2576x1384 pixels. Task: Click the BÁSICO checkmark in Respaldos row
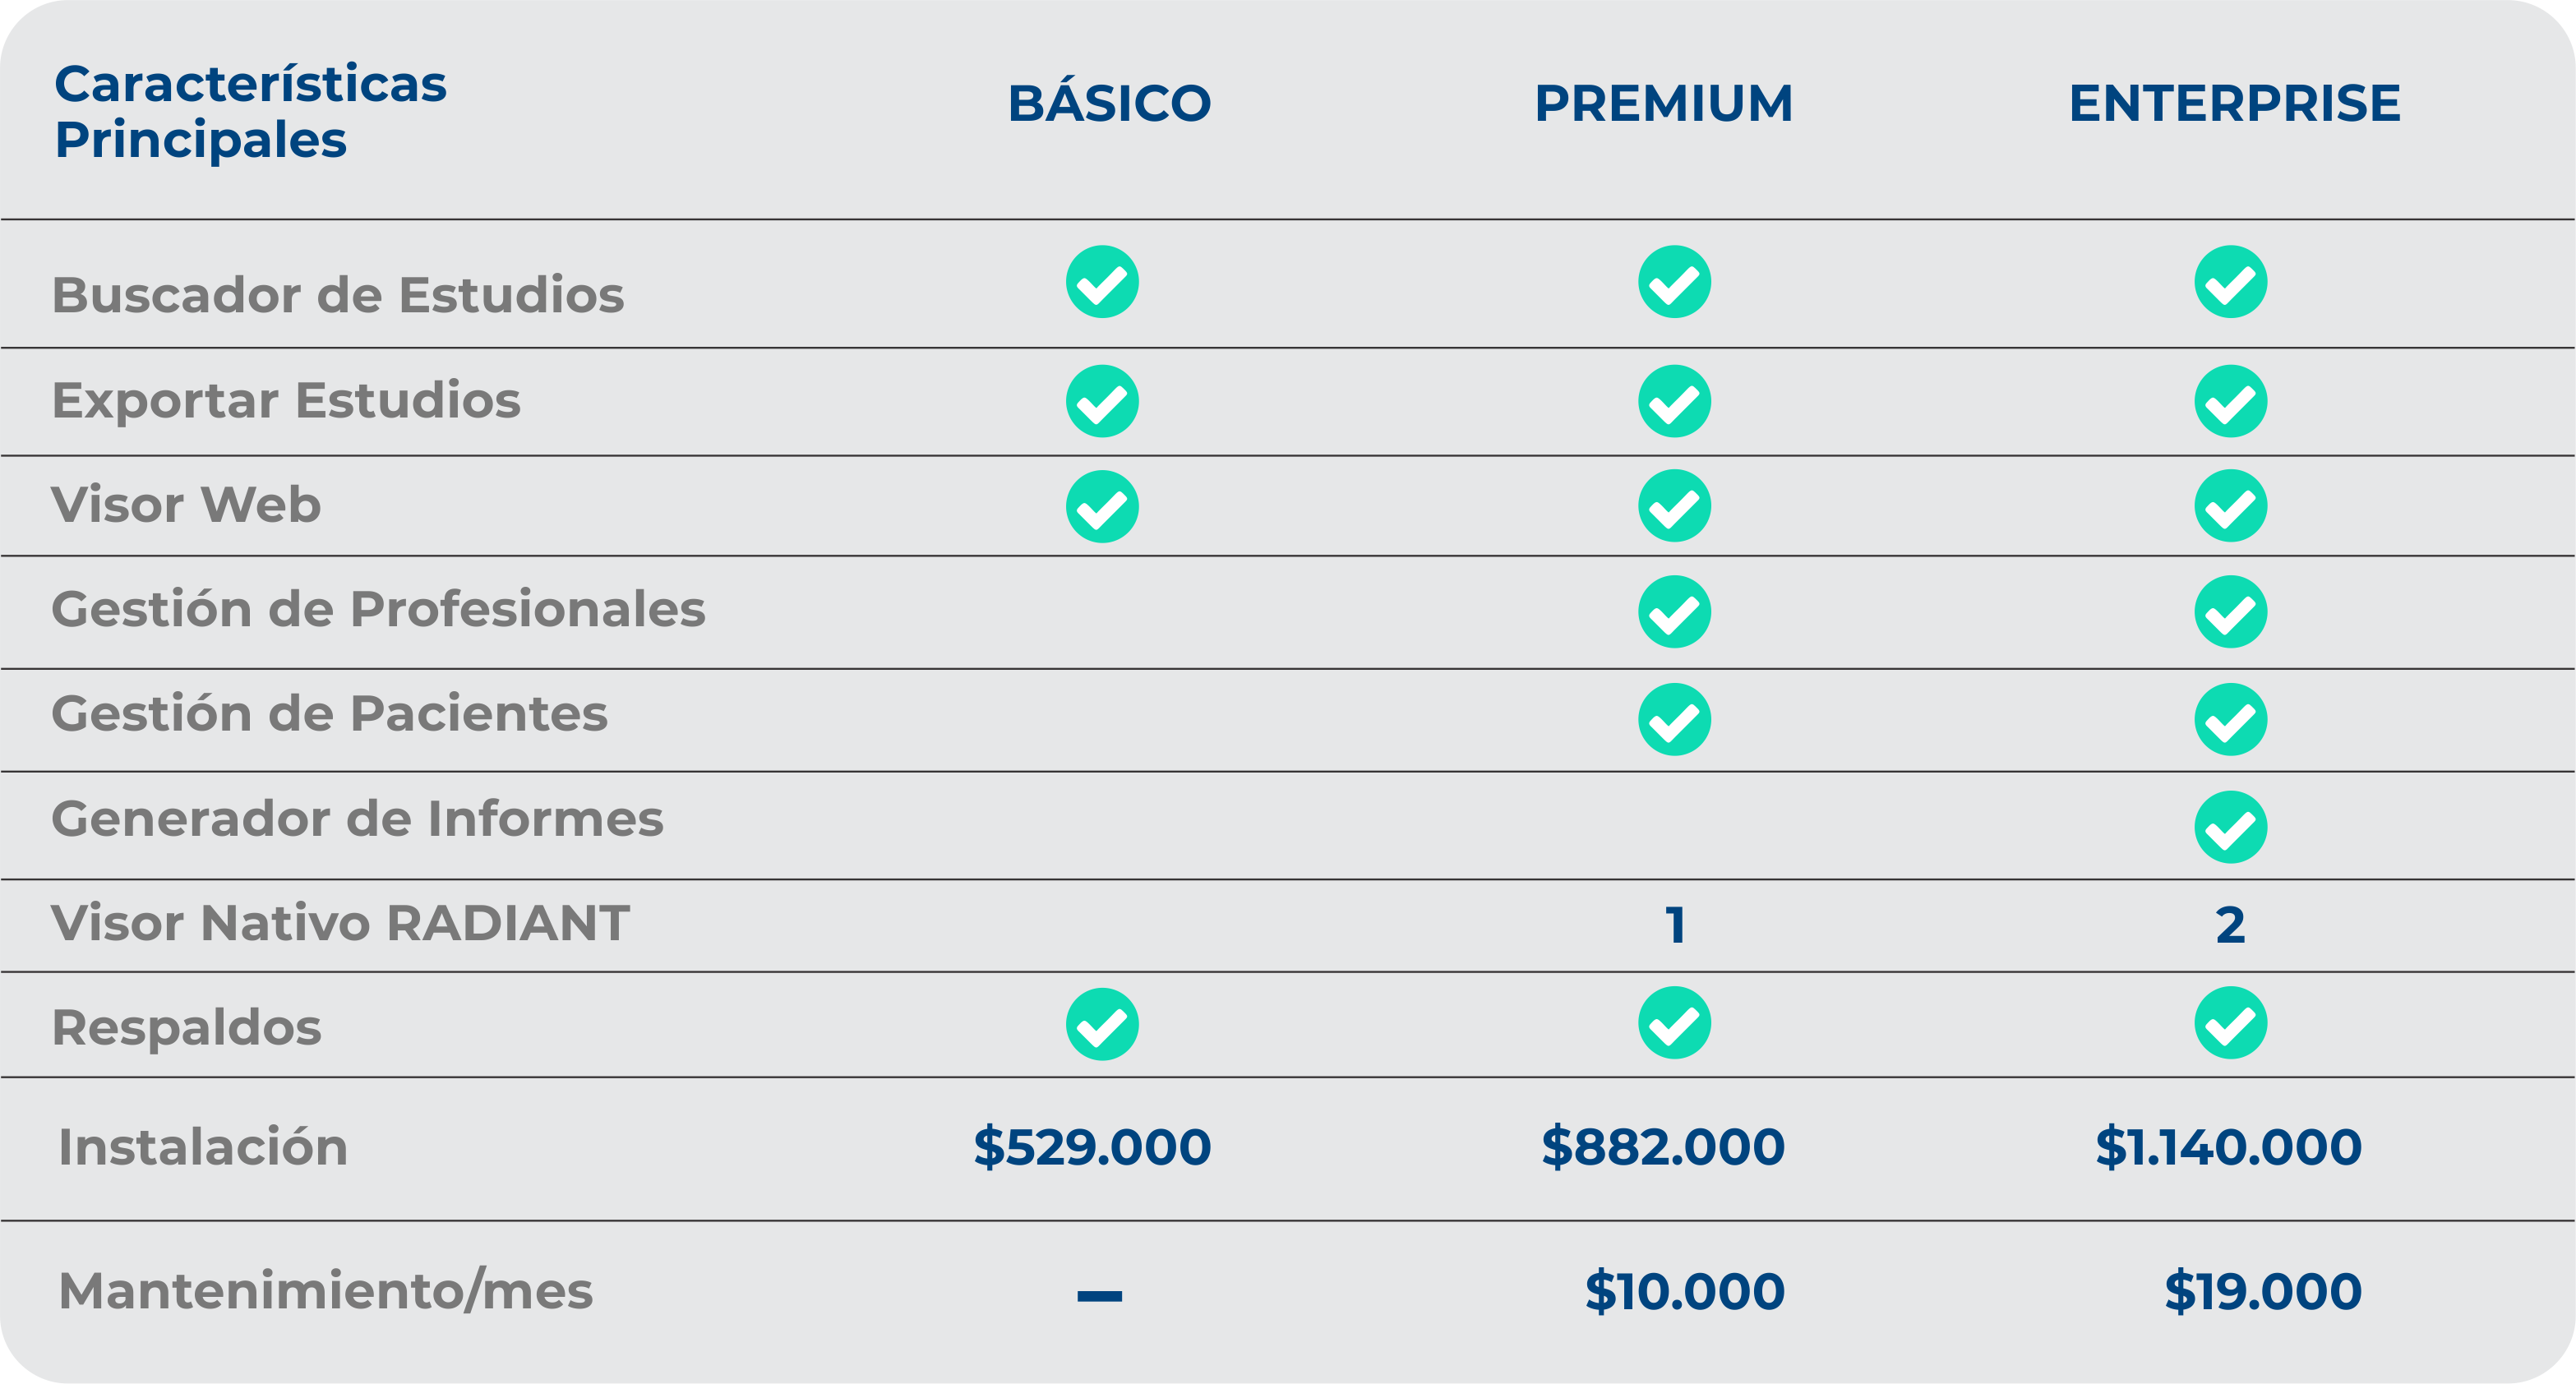pos(1102,1024)
